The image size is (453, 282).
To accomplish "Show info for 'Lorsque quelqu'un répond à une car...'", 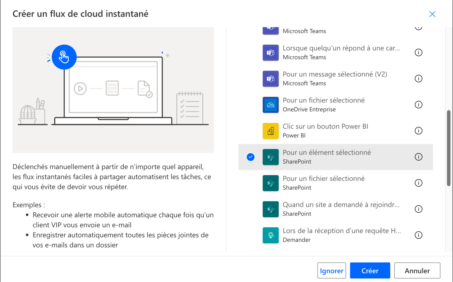I will tap(419, 53).
